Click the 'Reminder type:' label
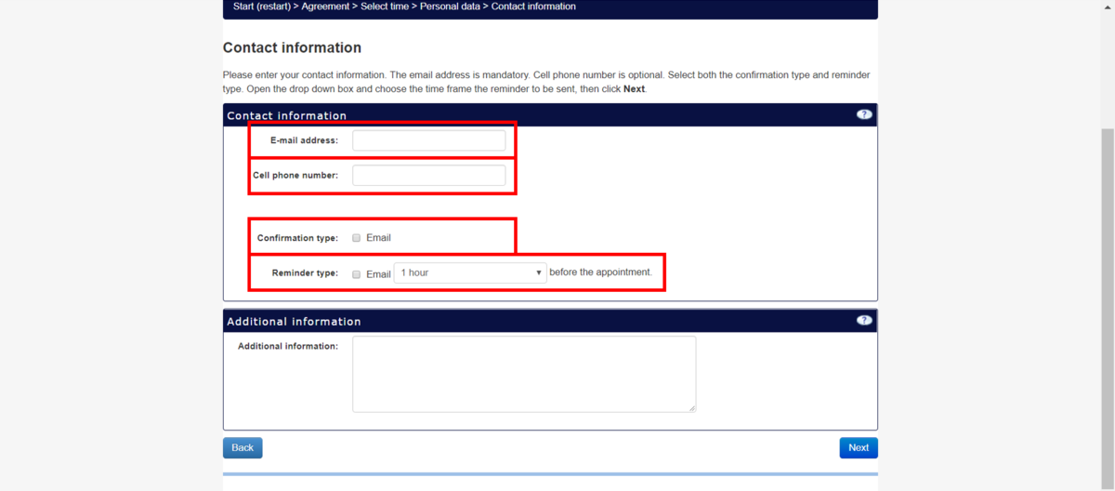Image resolution: width=1115 pixels, height=491 pixels. (x=305, y=273)
